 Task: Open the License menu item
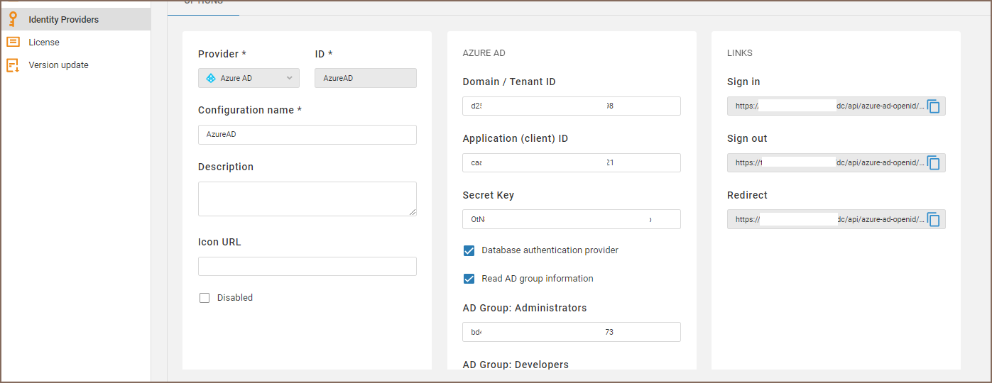pos(44,43)
